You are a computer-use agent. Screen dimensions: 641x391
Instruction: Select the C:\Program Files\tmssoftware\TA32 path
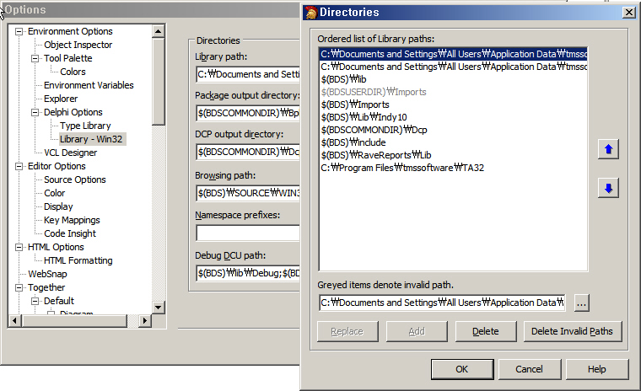click(402, 168)
